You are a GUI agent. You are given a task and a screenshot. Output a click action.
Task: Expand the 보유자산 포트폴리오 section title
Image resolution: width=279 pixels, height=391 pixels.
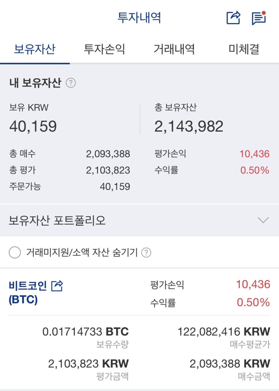click(x=57, y=221)
